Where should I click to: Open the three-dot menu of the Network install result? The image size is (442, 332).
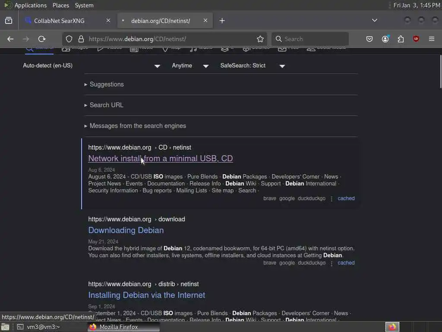(331, 199)
